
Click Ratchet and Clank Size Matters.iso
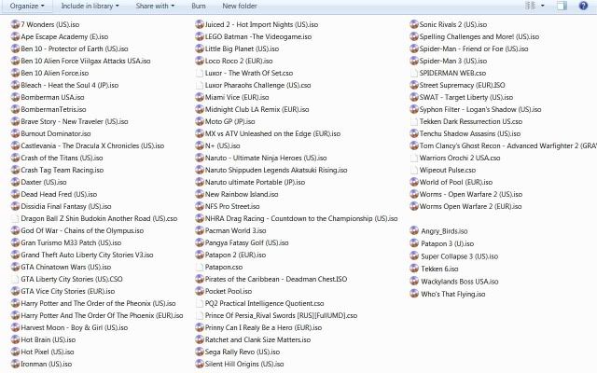pos(257,339)
